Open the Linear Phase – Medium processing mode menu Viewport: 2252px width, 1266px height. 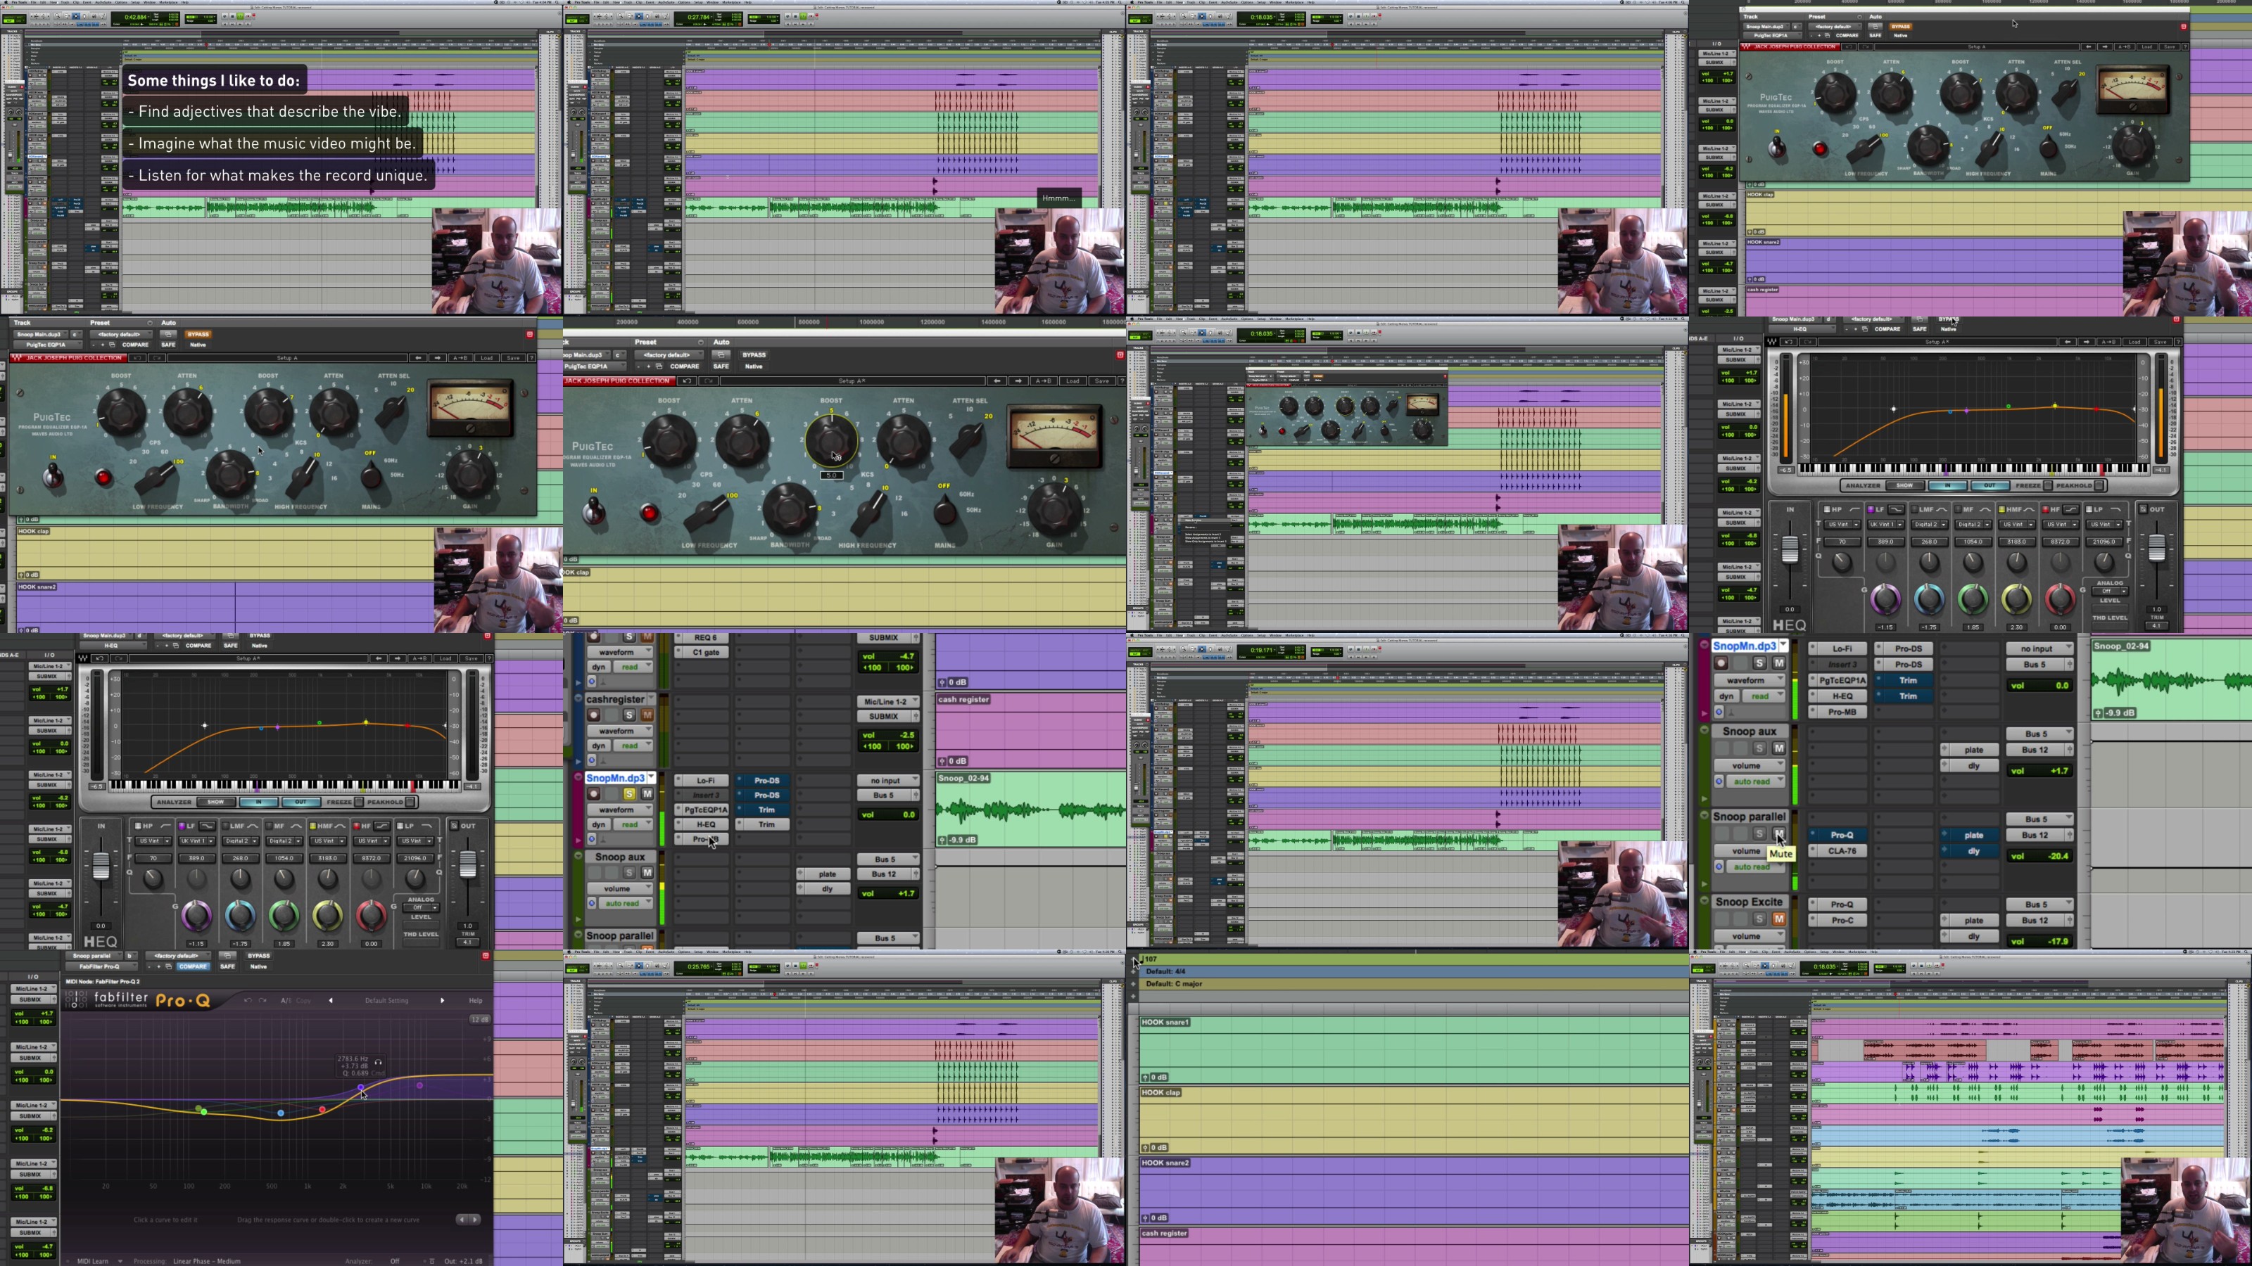(x=206, y=1261)
